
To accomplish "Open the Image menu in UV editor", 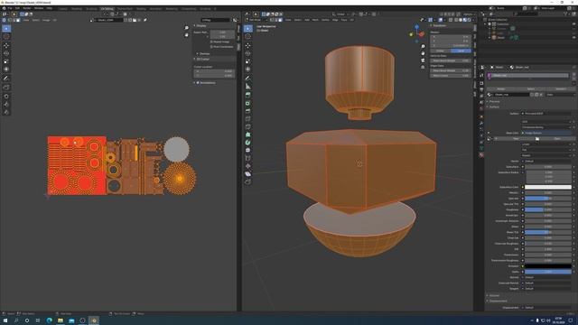I will click(46, 20).
